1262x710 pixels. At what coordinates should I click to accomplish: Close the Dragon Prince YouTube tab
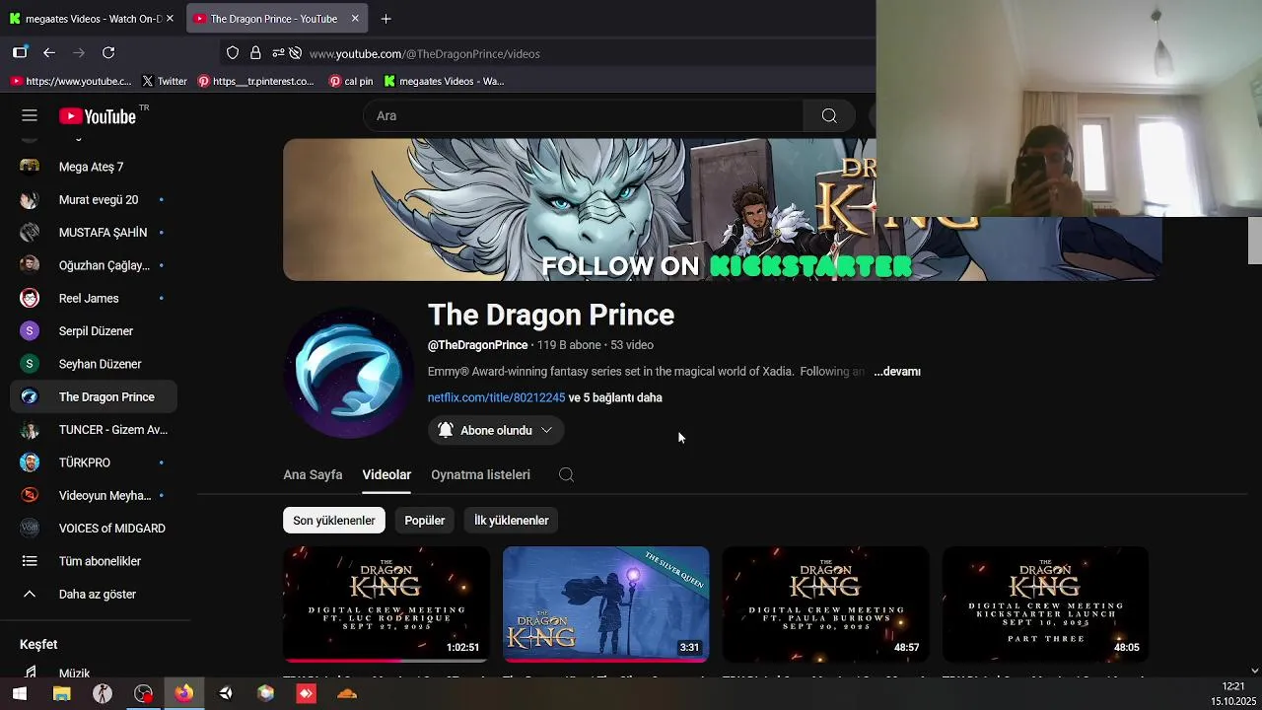coord(355,19)
